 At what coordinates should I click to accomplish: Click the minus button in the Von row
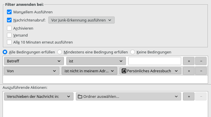point(201,71)
